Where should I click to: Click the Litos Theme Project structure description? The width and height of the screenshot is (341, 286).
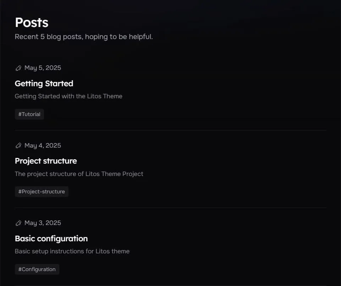click(79, 174)
